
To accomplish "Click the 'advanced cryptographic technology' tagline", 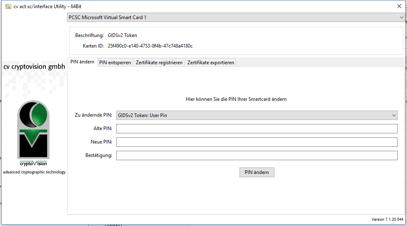I will [34, 172].
